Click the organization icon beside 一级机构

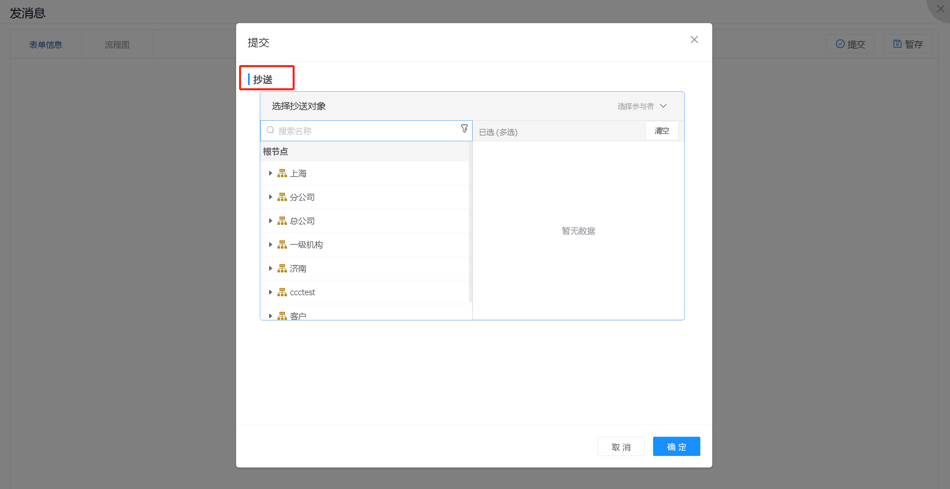(282, 245)
